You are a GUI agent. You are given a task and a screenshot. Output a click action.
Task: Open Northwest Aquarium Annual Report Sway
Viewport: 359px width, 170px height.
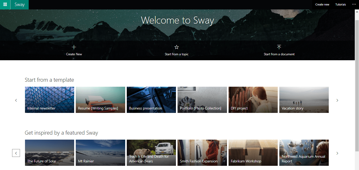pyautogui.click(x=304, y=153)
